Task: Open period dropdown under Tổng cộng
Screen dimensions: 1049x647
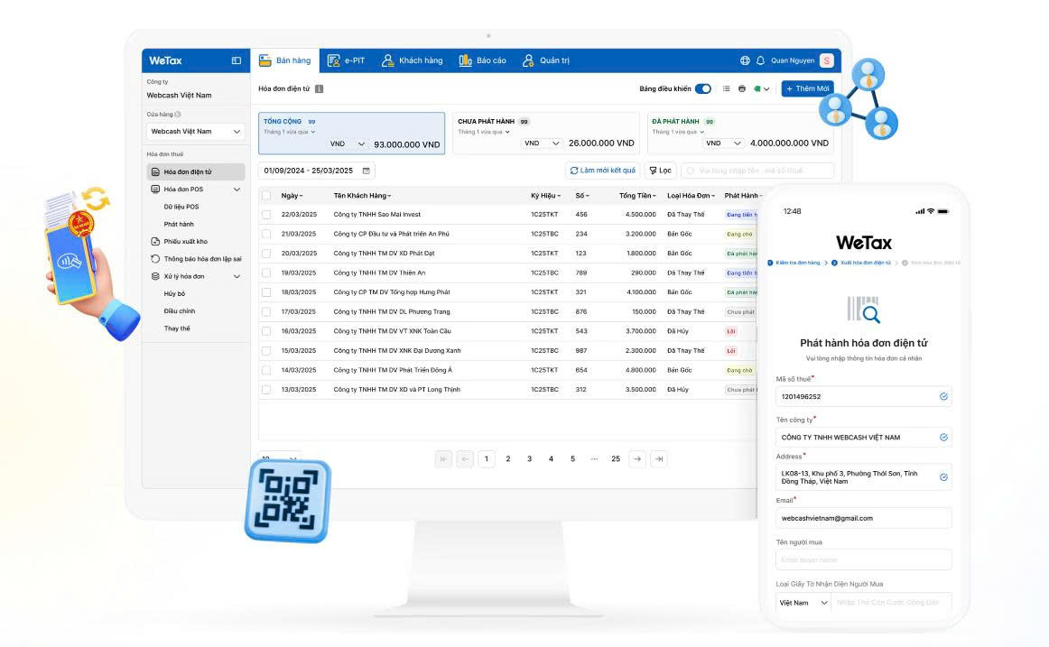Action: [289, 133]
